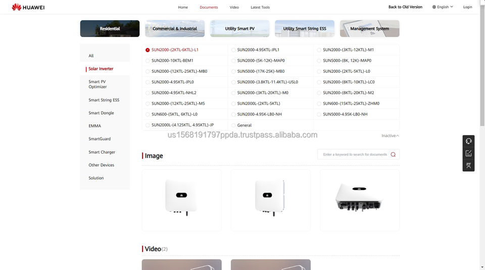This screenshot has width=485, height=270.
Task: Click the bottom floating sidebar icon
Action: pos(469,165)
